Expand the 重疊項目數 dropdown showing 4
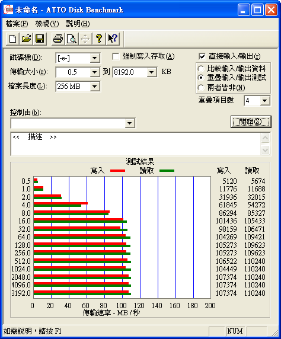281x339 pixels. click(x=265, y=101)
